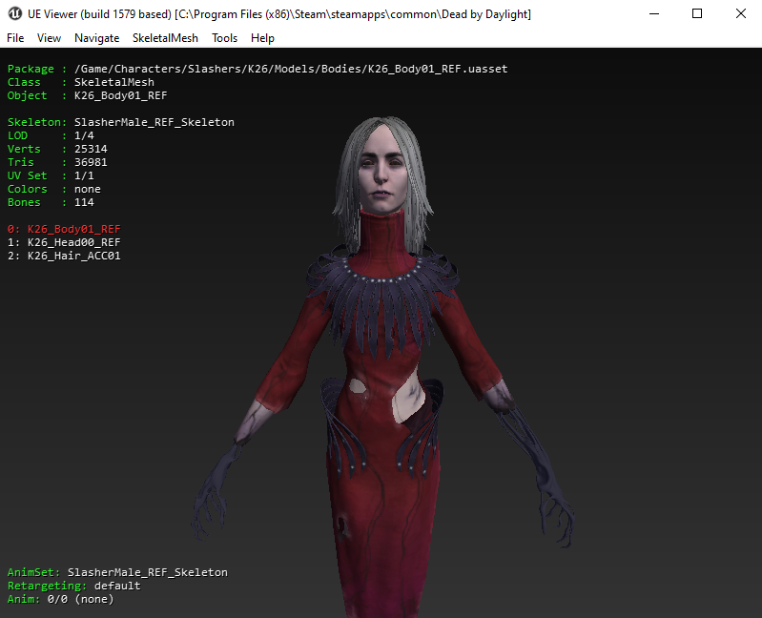
Task: Open the Tools menu
Action: click(224, 38)
